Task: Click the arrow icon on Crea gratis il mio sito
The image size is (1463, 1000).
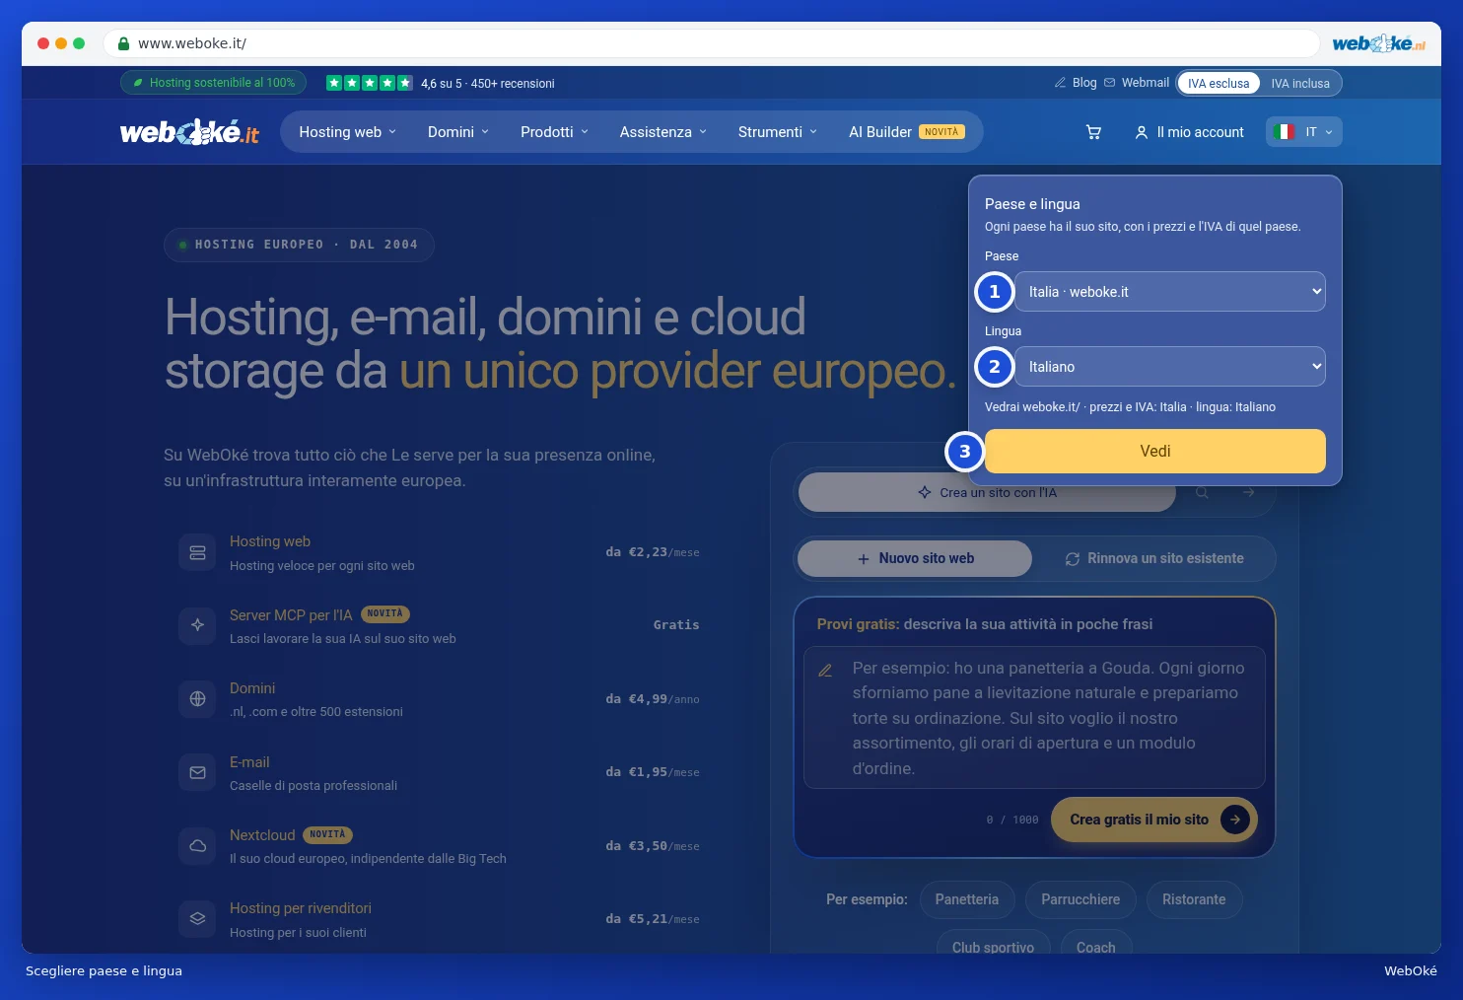Action: coord(1235,820)
